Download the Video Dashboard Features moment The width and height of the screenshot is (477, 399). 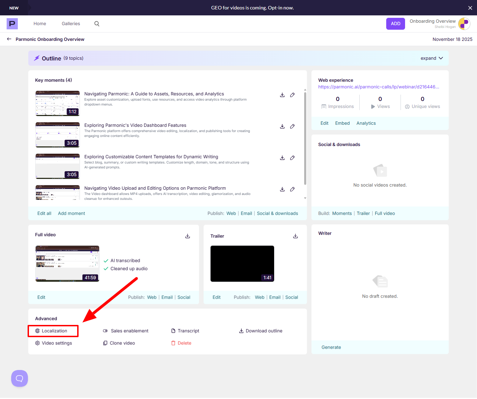[282, 126]
